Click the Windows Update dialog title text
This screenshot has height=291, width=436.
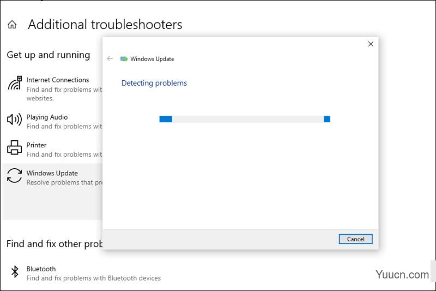(152, 59)
